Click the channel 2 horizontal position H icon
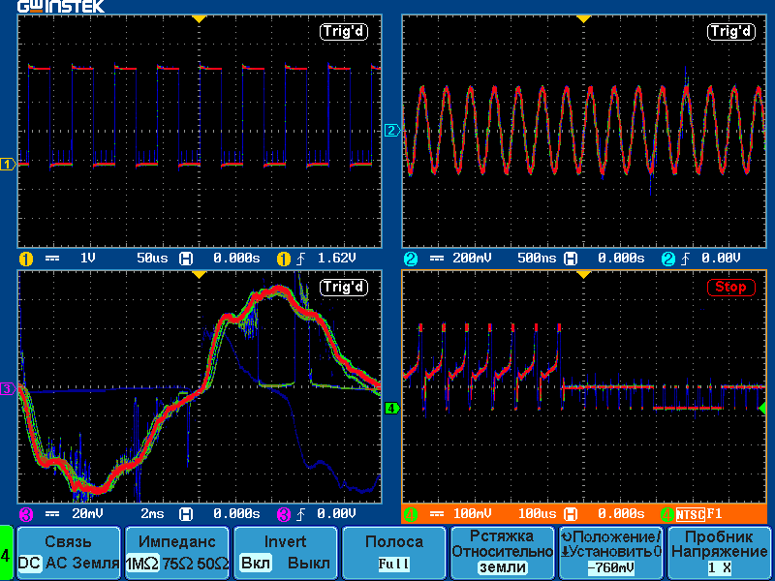Screen dimensions: 775x581 tap(571, 259)
